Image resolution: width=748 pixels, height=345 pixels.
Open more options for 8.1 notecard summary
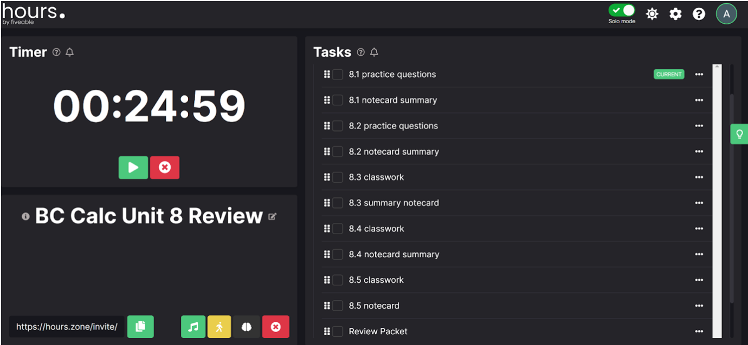(x=699, y=100)
